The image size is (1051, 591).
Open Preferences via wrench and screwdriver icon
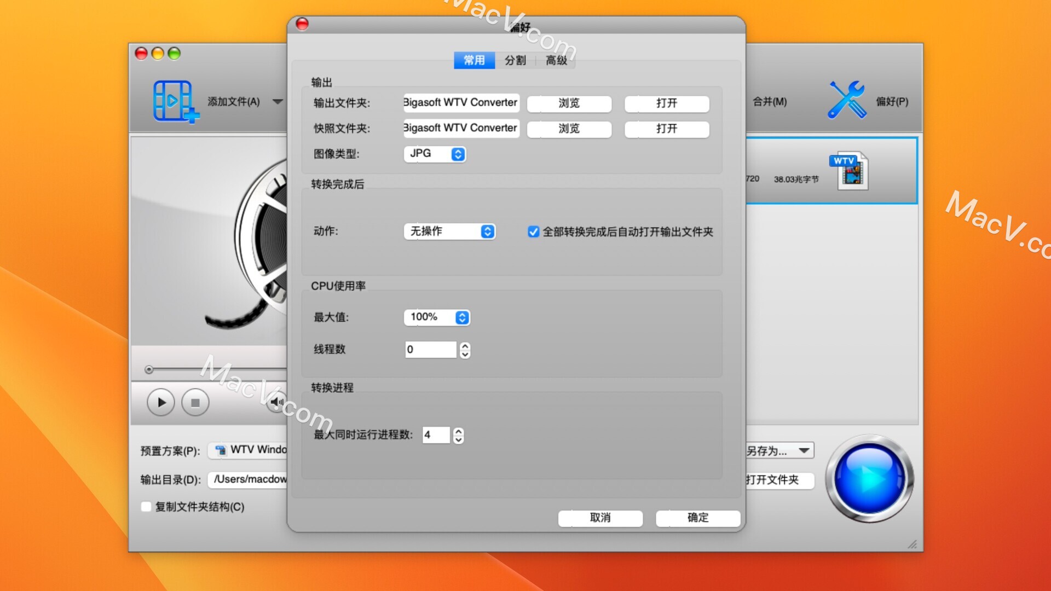pos(847,100)
